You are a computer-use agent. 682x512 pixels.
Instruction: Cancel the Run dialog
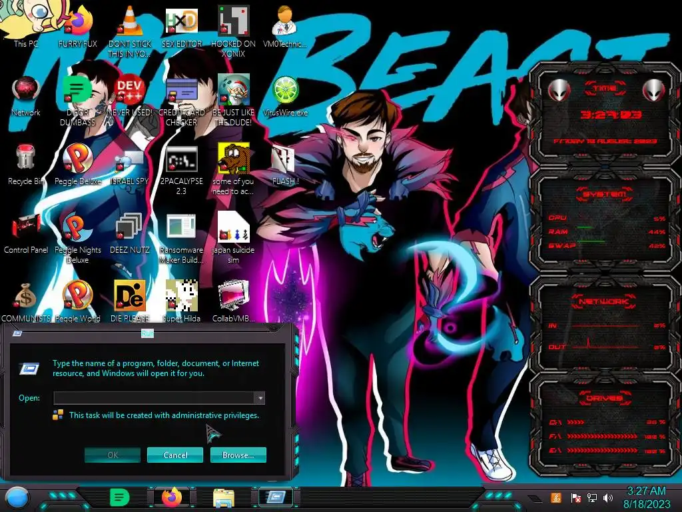[x=175, y=455]
